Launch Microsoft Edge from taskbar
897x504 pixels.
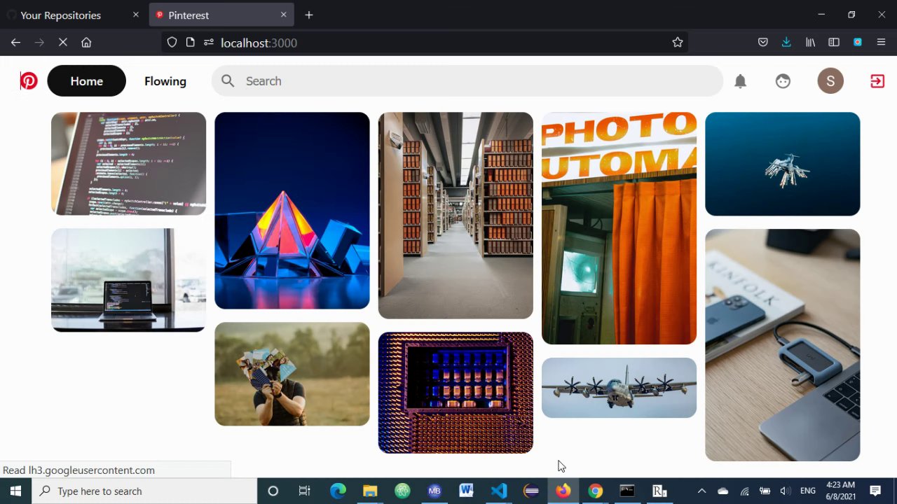pyautogui.click(x=338, y=491)
